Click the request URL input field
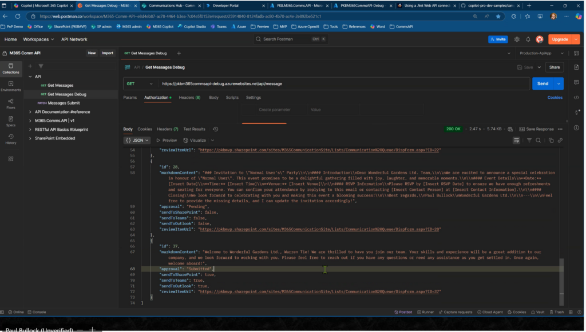Screen dimensions: 586x332 click(x=344, y=83)
